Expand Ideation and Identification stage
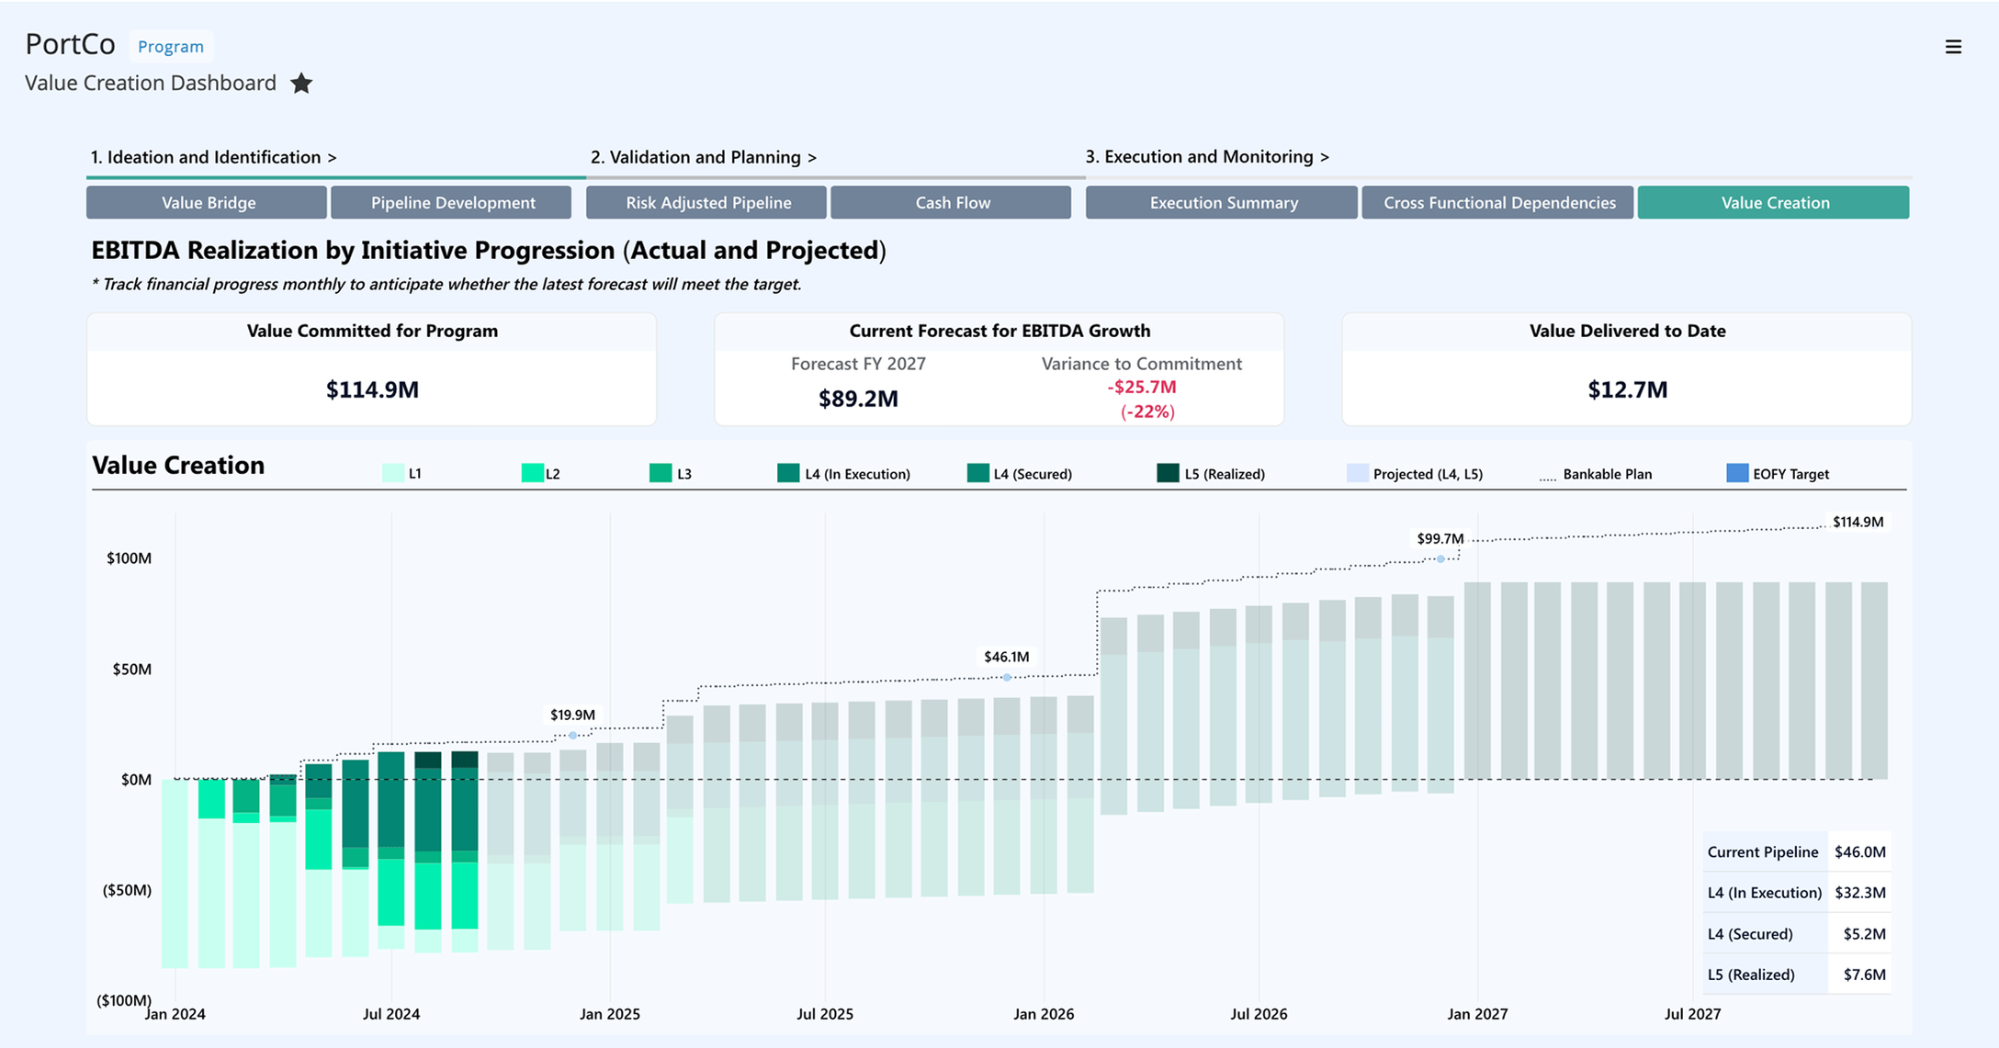This screenshot has width=1999, height=1048. [x=213, y=157]
